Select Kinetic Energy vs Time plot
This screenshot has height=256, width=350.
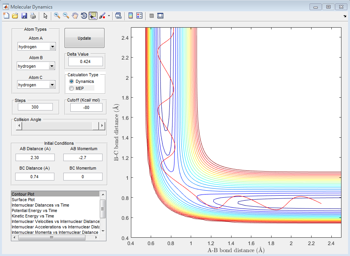[33, 216]
